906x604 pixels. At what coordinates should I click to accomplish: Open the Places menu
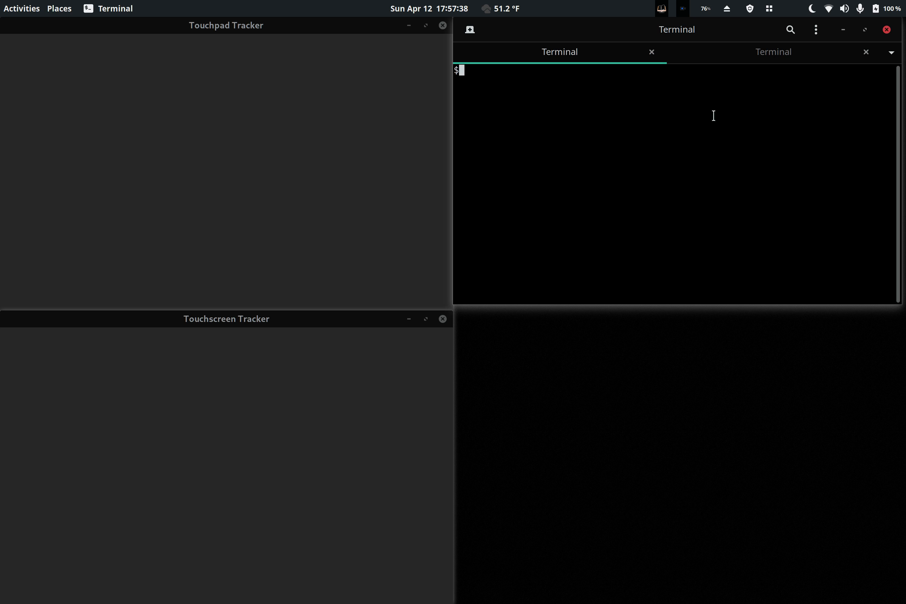click(59, 8)
